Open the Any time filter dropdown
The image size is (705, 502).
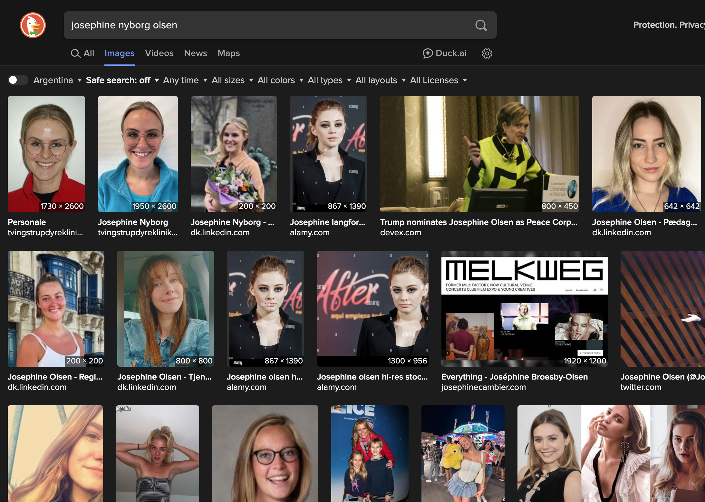click(185, 80)
